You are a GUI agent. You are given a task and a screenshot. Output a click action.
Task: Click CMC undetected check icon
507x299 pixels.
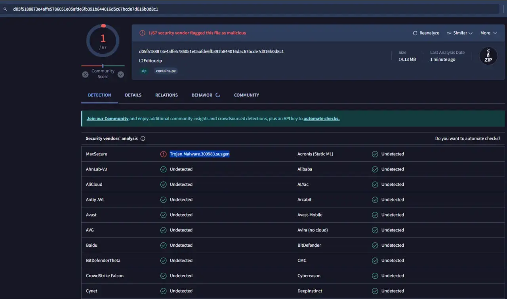[375, 261]
